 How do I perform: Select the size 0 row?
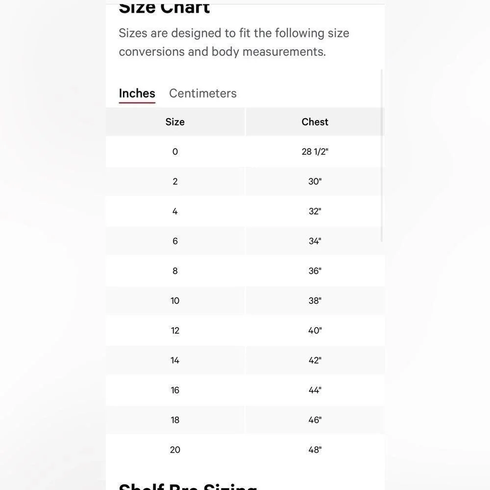[x=245, y=151]
